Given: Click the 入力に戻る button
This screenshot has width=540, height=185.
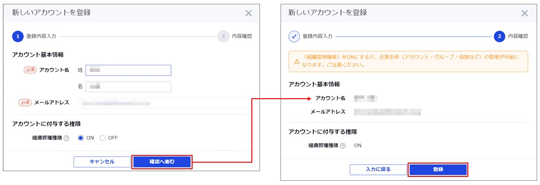Looking at the screenshot, I should pos(378,170).
